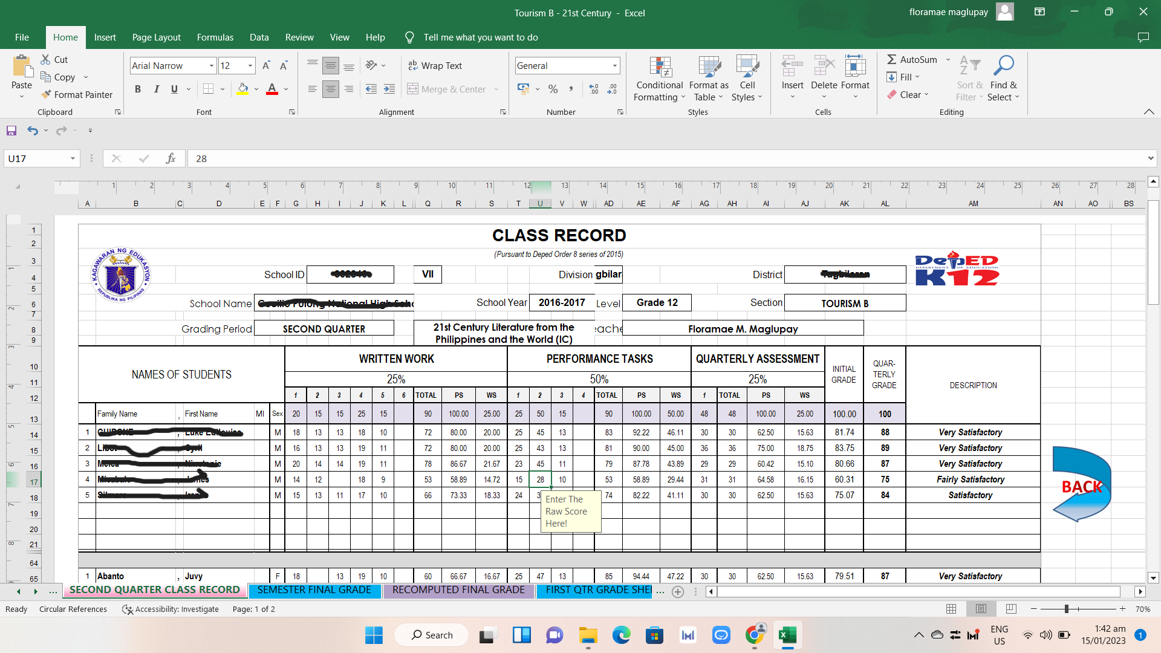Toggle Wrap Text for cell
This screenshot has width=1161, height=653.
click(x=435, y=65)
